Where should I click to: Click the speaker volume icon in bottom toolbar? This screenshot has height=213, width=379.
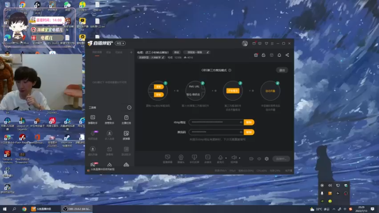[x=234, y=158]
